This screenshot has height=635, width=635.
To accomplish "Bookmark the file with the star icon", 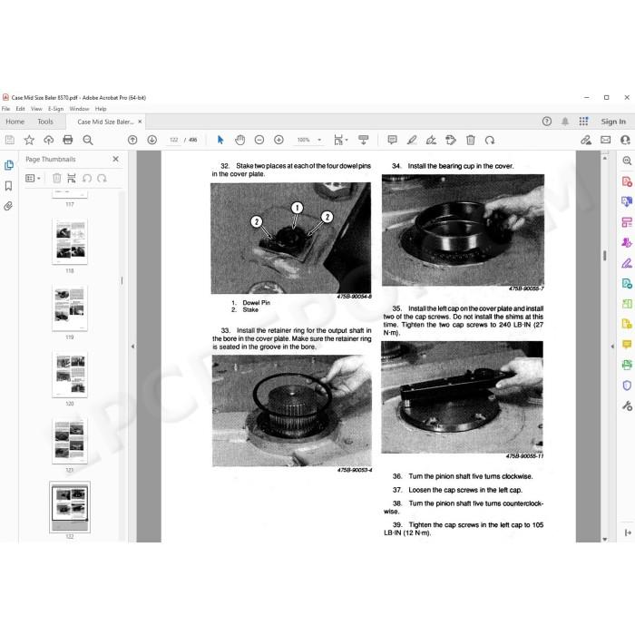I will [29, 140].
